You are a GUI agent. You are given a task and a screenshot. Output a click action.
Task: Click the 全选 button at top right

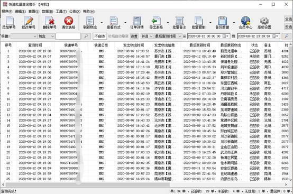tap(288, 19)
